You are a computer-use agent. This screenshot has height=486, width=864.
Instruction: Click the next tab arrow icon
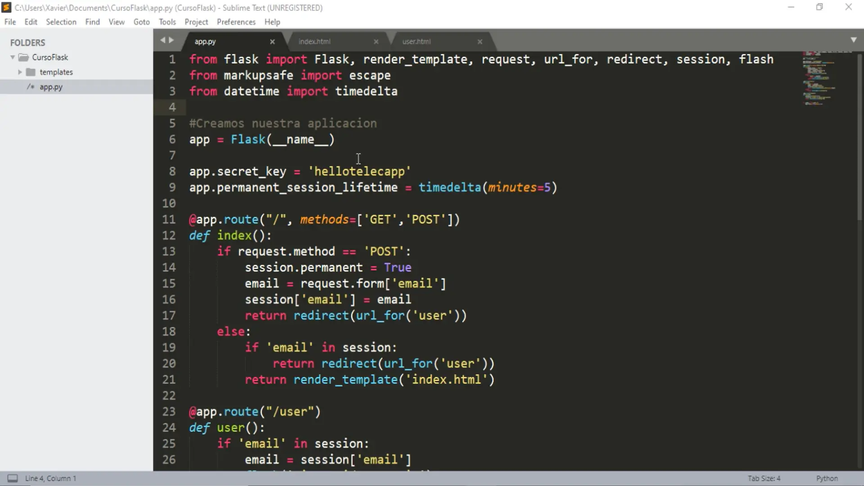point(172,40)
